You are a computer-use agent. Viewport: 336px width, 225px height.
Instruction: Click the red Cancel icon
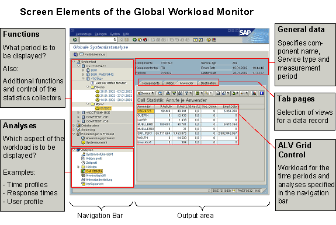tap(145, 40)
